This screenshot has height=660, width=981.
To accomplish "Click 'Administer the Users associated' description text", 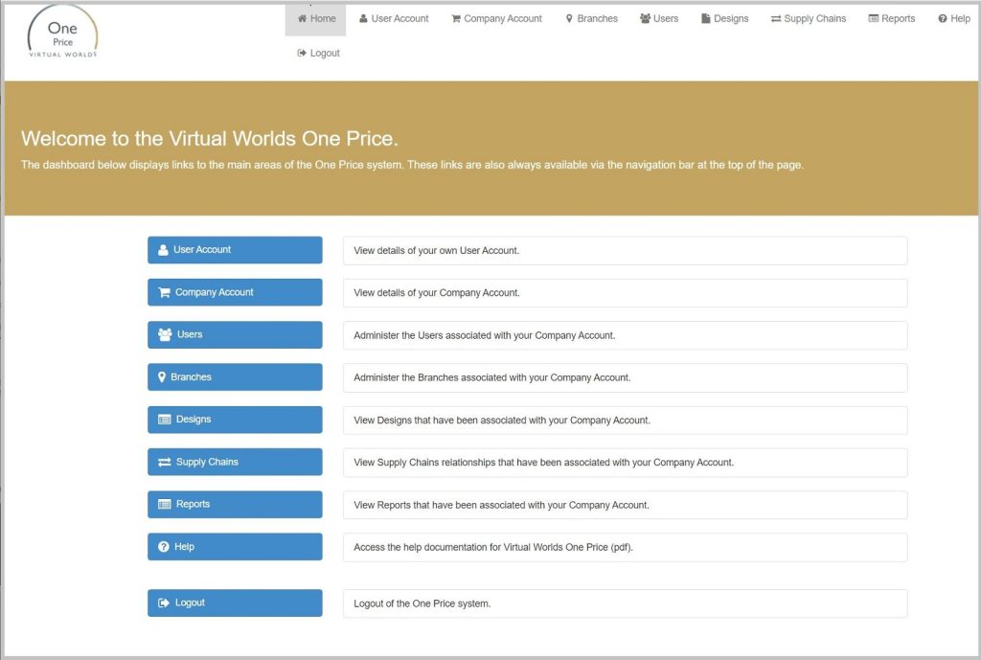I will 484,335.
